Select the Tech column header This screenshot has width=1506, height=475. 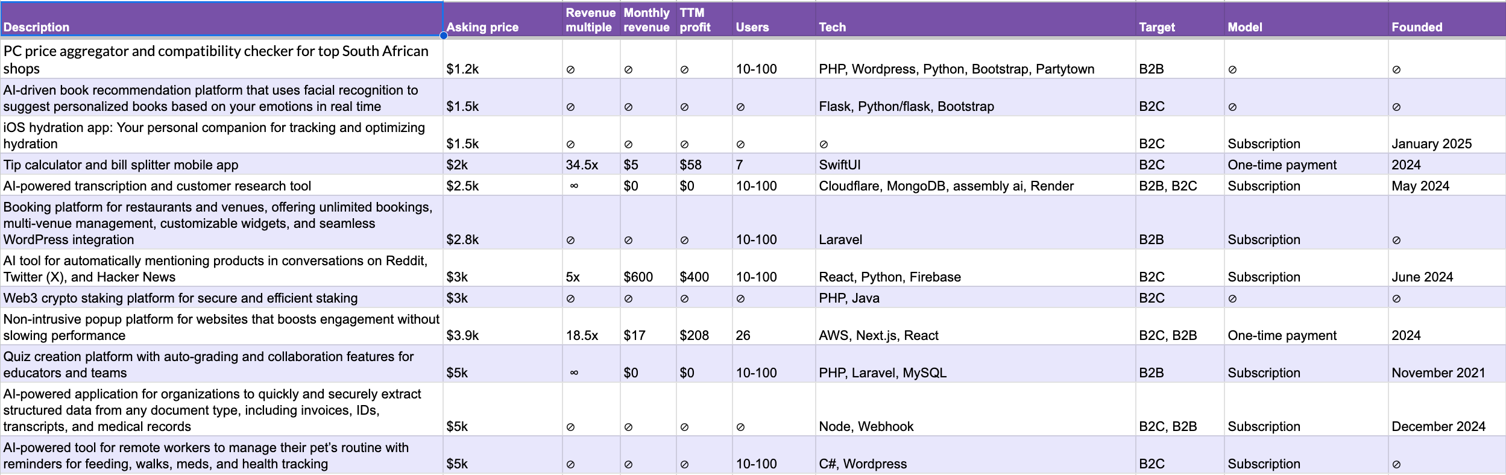click(x=975, y=19)
